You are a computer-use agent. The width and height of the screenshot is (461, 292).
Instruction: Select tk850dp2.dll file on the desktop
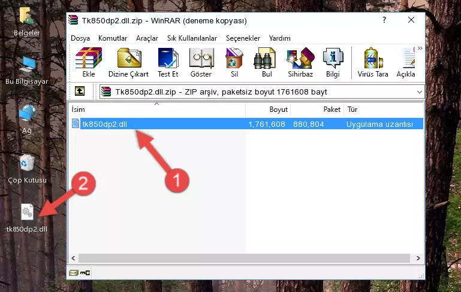pyautogui.click(x=27, y=218)
